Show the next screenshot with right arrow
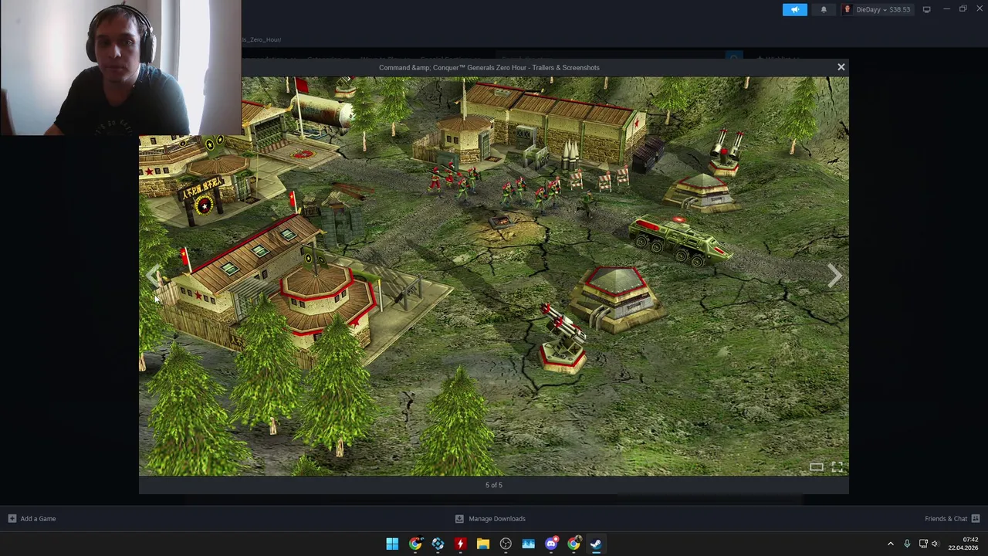The width and height of the screenshot is (988, 556). coord(834,276)
